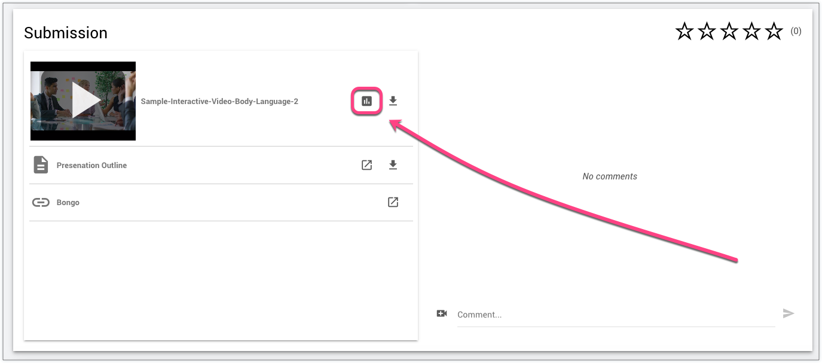Open the video analytics bar chart icon
The height and width of the screenshot is (363, 822).
pos(366,101)
